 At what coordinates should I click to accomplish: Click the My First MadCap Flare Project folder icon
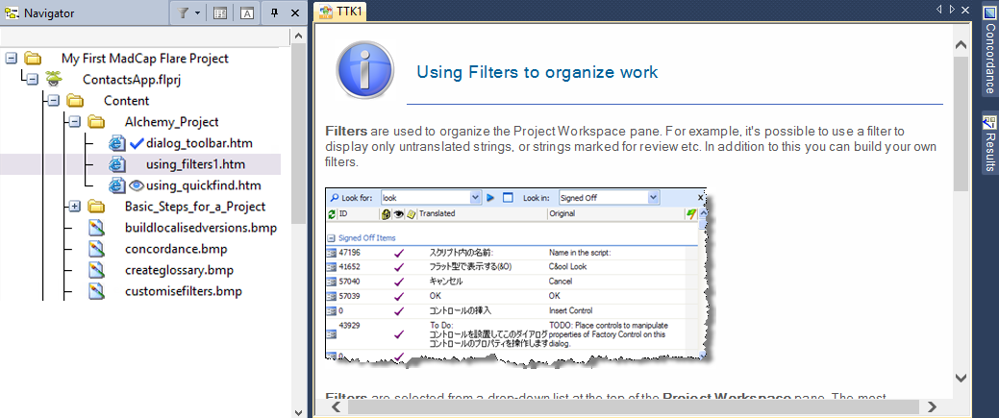click(32, 59)
